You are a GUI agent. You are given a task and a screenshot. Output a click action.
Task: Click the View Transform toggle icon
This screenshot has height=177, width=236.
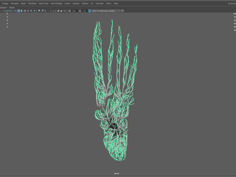89,11
